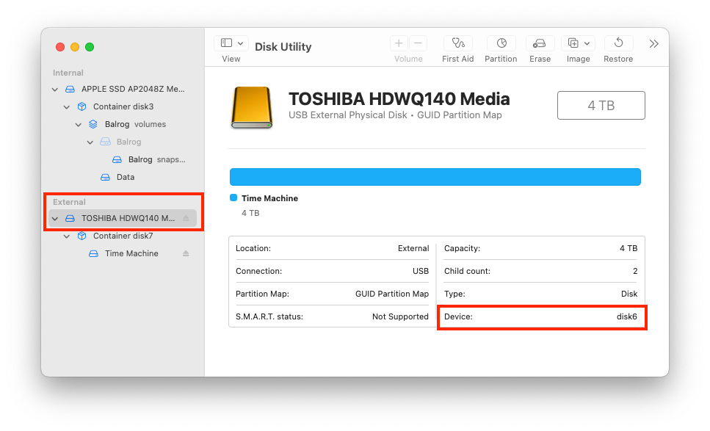Open the Image dropdown arrow

pyautogui.click(x=587, y=43)
